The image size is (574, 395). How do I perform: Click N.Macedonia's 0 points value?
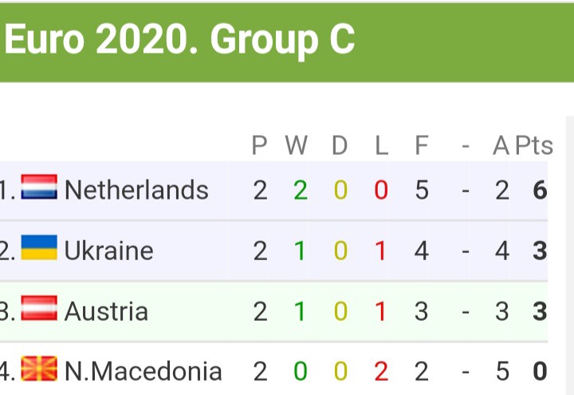tap(540, 371)
